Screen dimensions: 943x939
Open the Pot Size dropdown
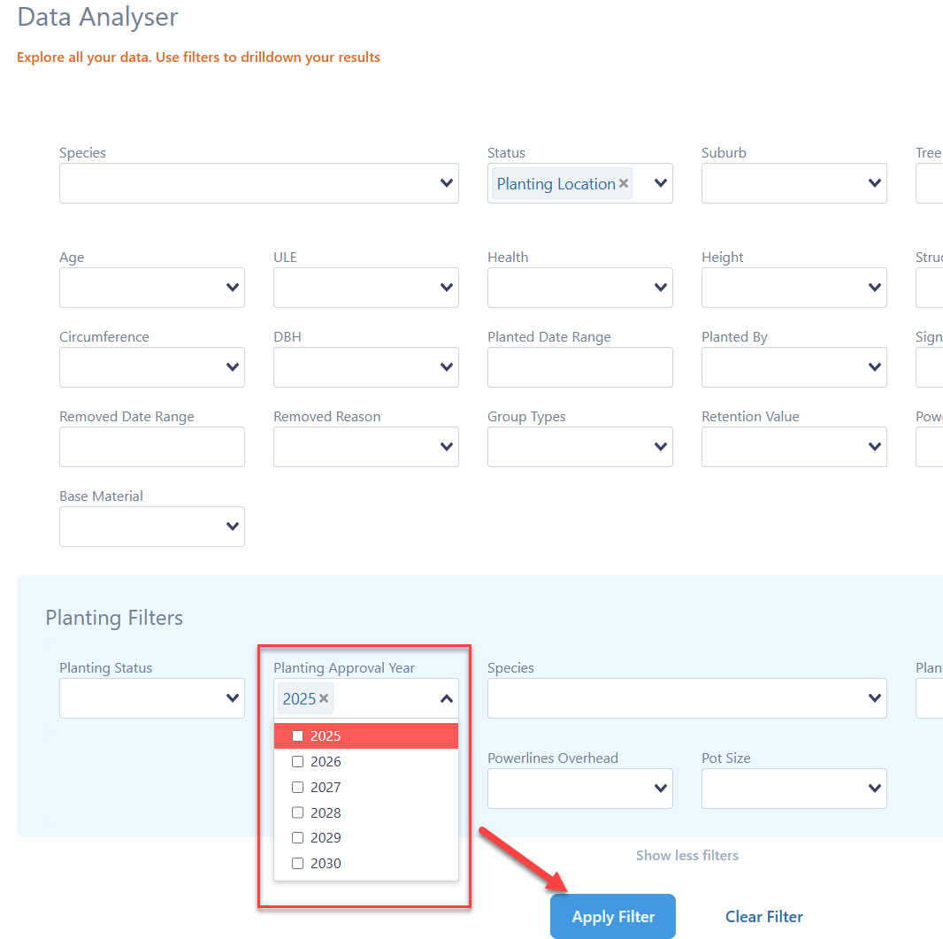pyautogui.click(x=793, y=789)
